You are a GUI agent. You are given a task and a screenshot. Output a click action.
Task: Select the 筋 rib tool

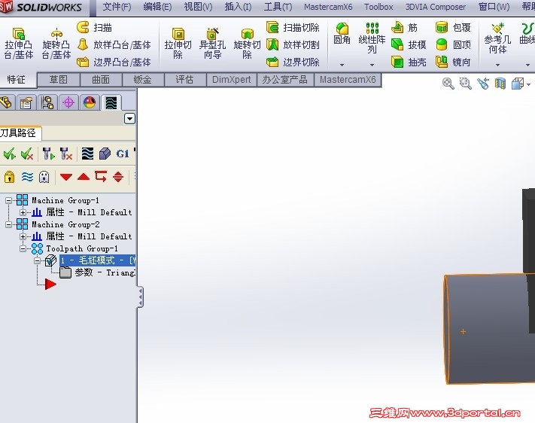pyautogui.click(x=405, y=27)
